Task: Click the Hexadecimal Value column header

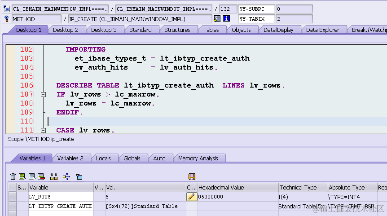Action: click(238, 187)
